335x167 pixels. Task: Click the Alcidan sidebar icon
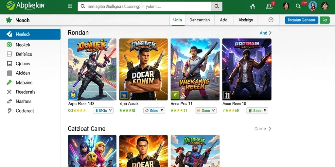[x=9, y=73]
